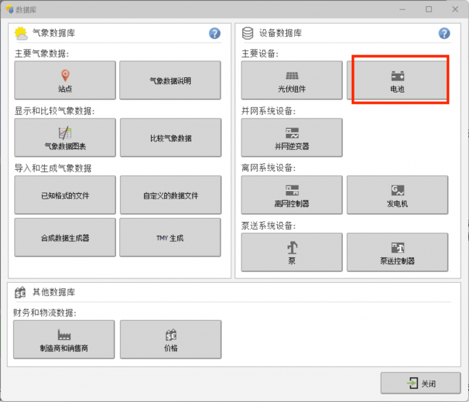Open 离网控制器 off-grid controller database
469x402 pixels.
point(292,195)
